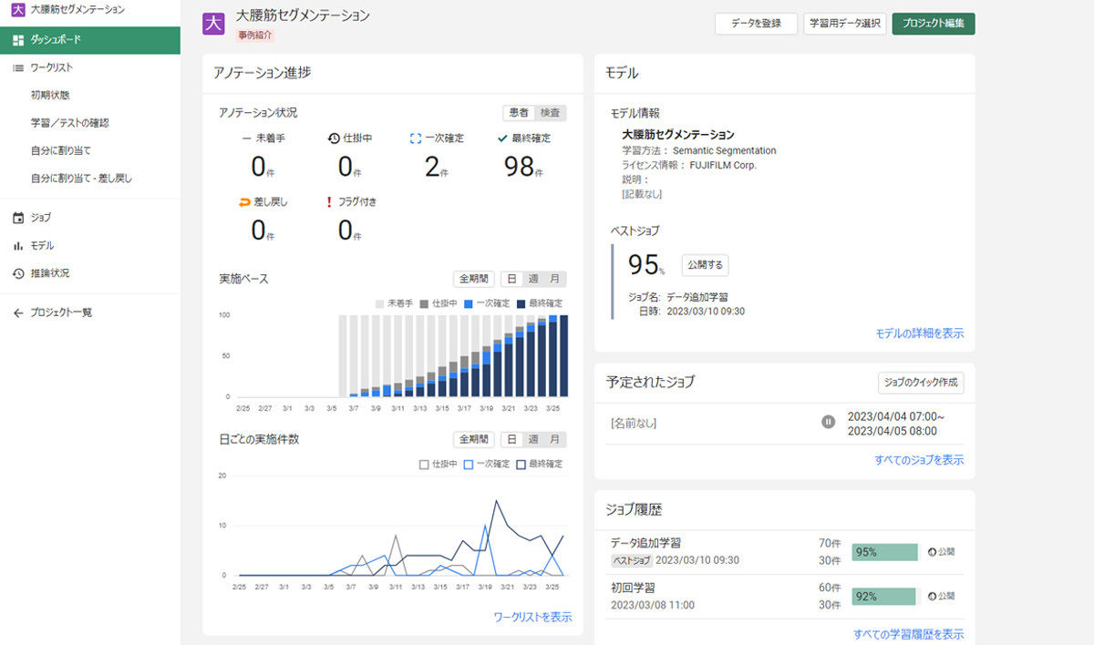Click the 公開 icon on 初回学習 row
The image size is (1094, 645).
(x=932, y=596)
